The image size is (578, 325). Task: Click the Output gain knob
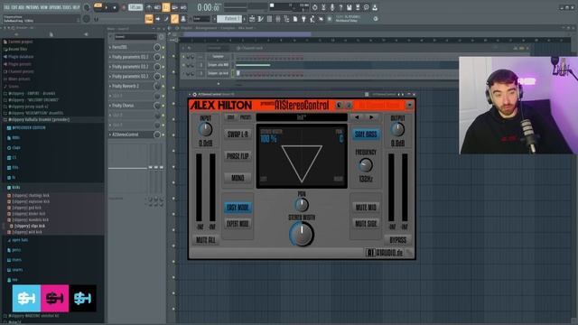tap(397, 129)
